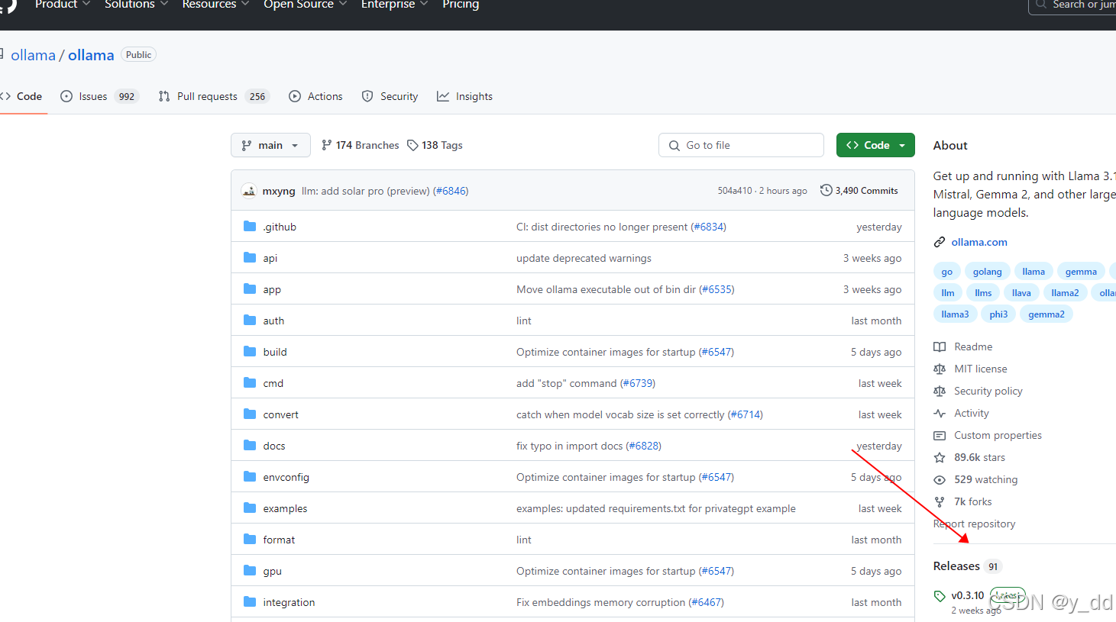This screenshot has width=1116, height=622.
Task: Click the Activity pulse icon
Action: 940,413
